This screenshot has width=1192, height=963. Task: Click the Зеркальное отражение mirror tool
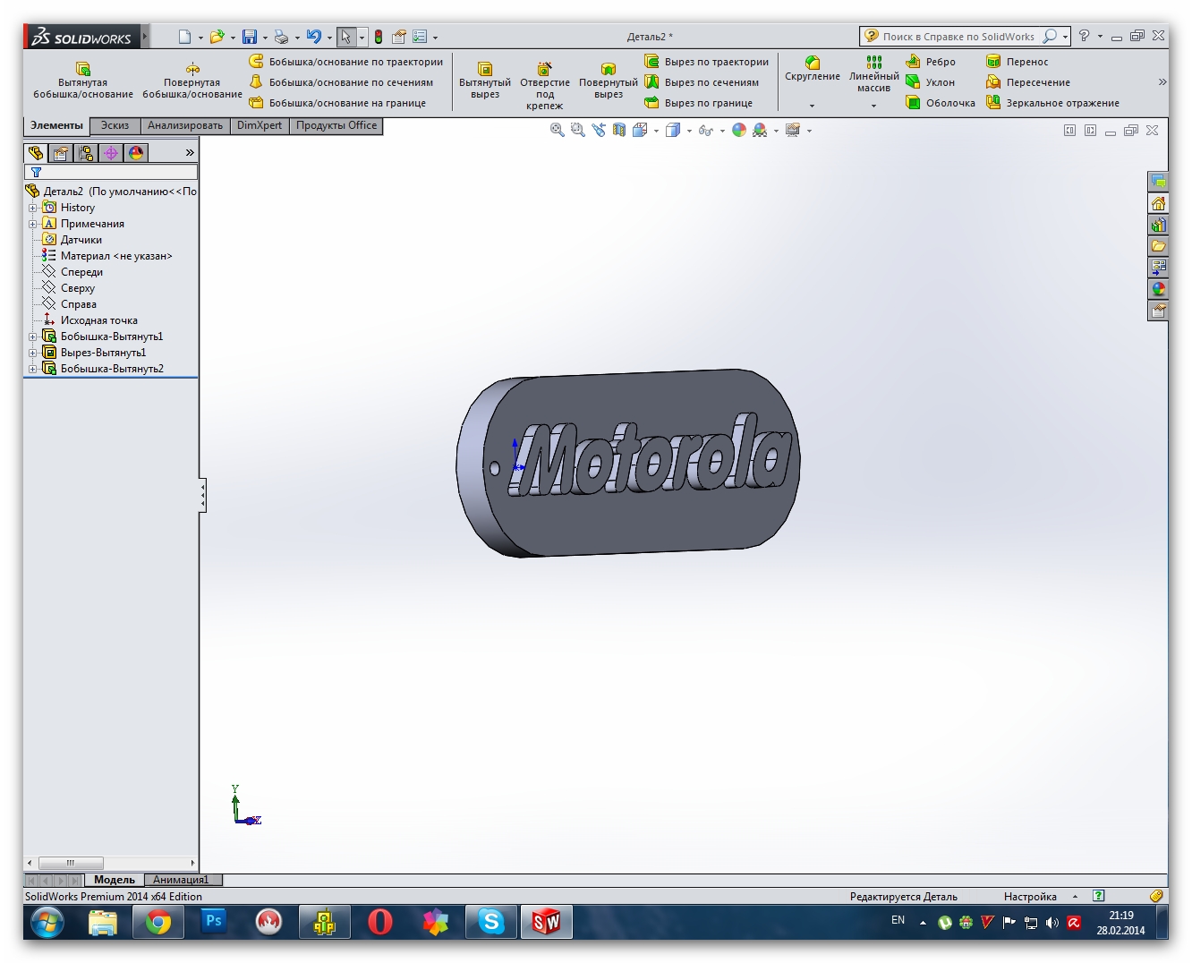click(1052, 103)
